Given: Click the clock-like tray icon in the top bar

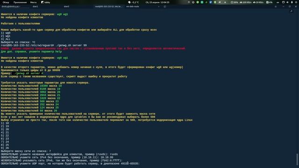Looking at the screenshot, I should click(193, 2).
